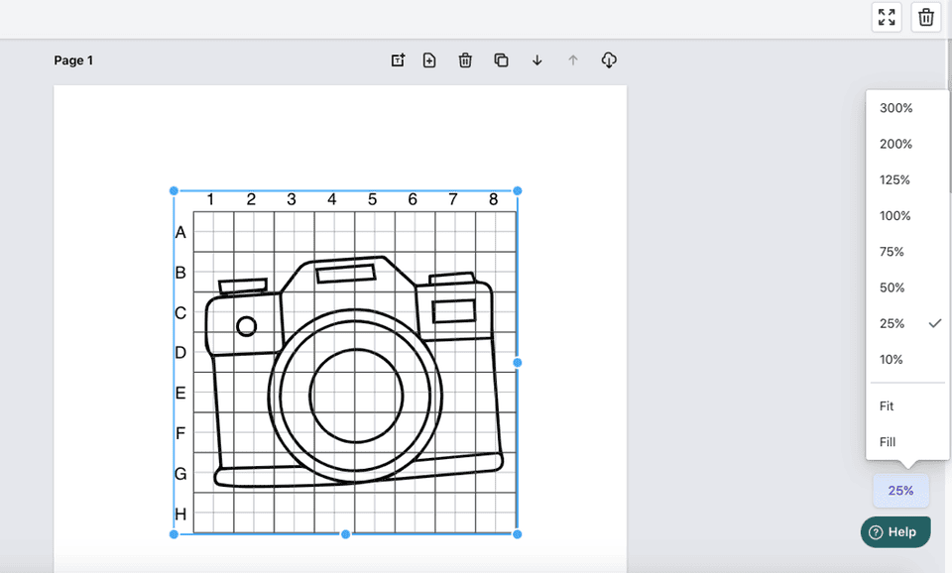Set zoom to 200%
This screenshot has height=573, width=952.
click(907, 144)
